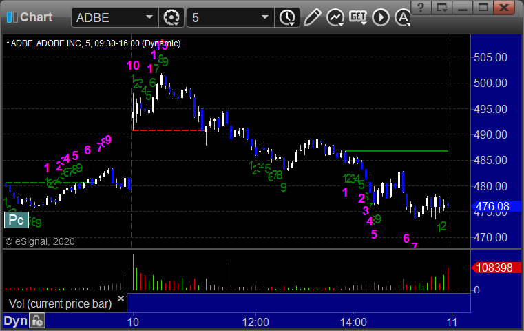Click the 490.00 price axis label
The width and height of the screenshot is (524, 331).
[x=490, y=134]
